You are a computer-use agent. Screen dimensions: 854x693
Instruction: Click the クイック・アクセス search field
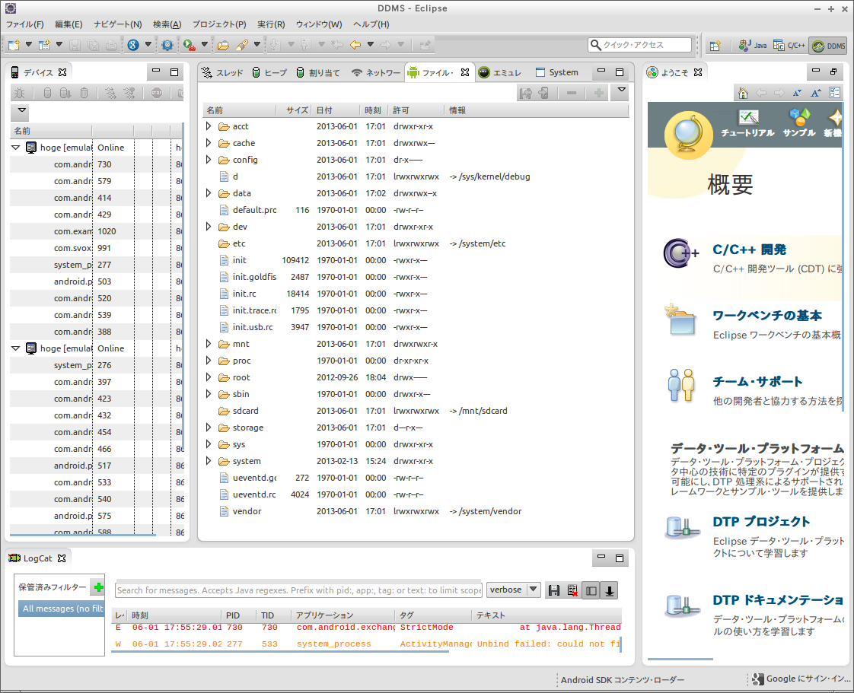click(x=640, y=45)
